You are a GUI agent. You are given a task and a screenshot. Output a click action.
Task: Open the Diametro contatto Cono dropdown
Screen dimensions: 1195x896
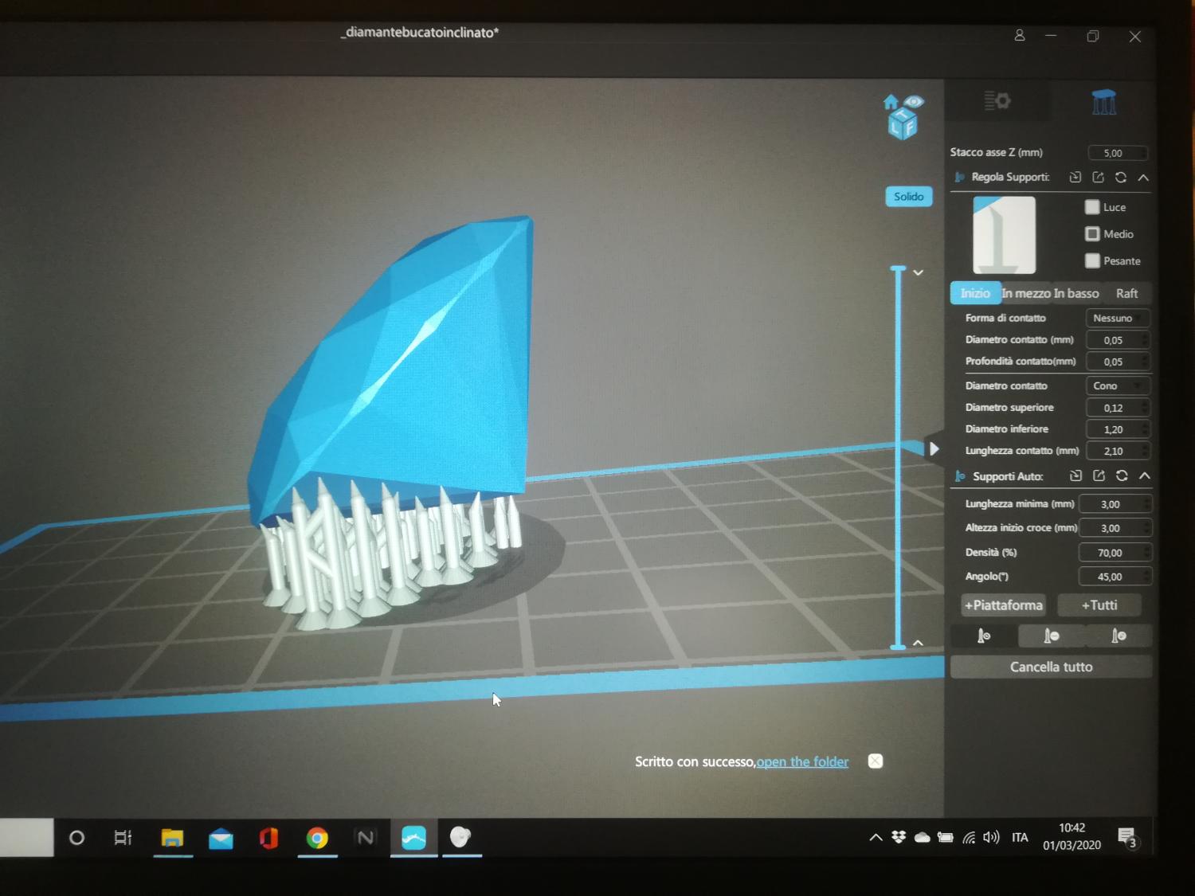1117,385
